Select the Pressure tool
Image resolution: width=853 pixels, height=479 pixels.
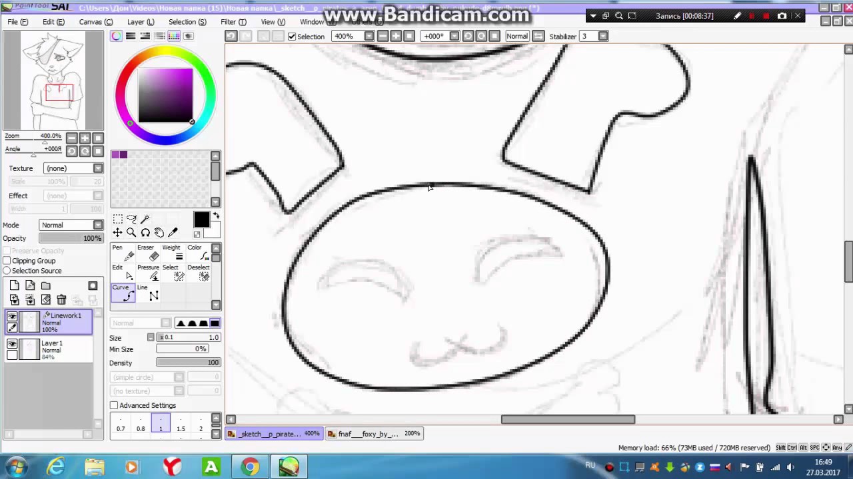tap(149, 273)
